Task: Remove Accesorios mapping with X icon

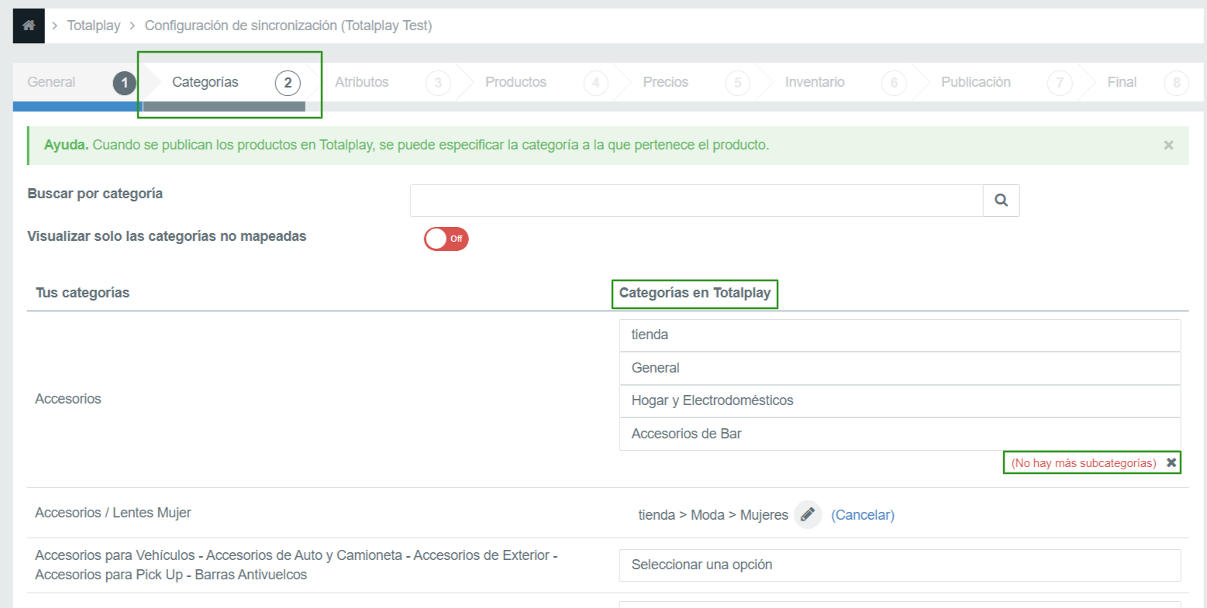Action: tap(1171, 462)
